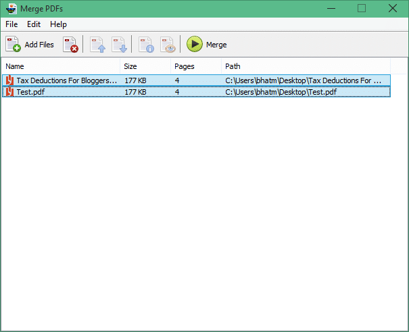
Task: Click the Merge PDFs app icon in title bar
Action: pyautogui.click(x=12, y=8)
